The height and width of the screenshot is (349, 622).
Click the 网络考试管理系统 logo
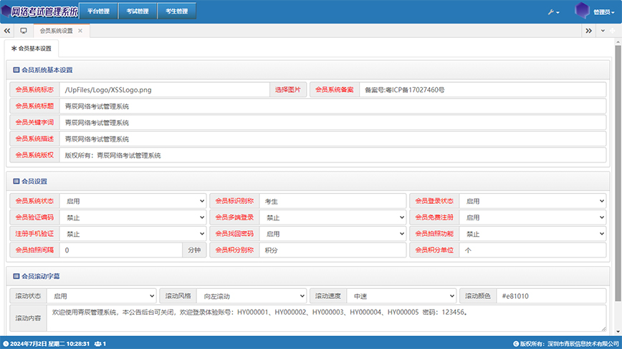[x=39, y=11]
